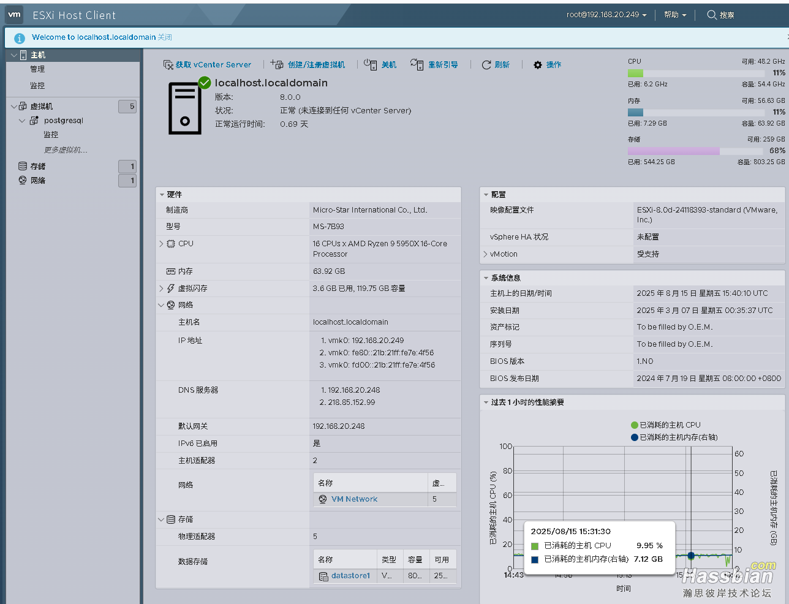Click the 重新引导 reboot icon
This screenshot has height=604, width=789.
click(x=417, y=64)
